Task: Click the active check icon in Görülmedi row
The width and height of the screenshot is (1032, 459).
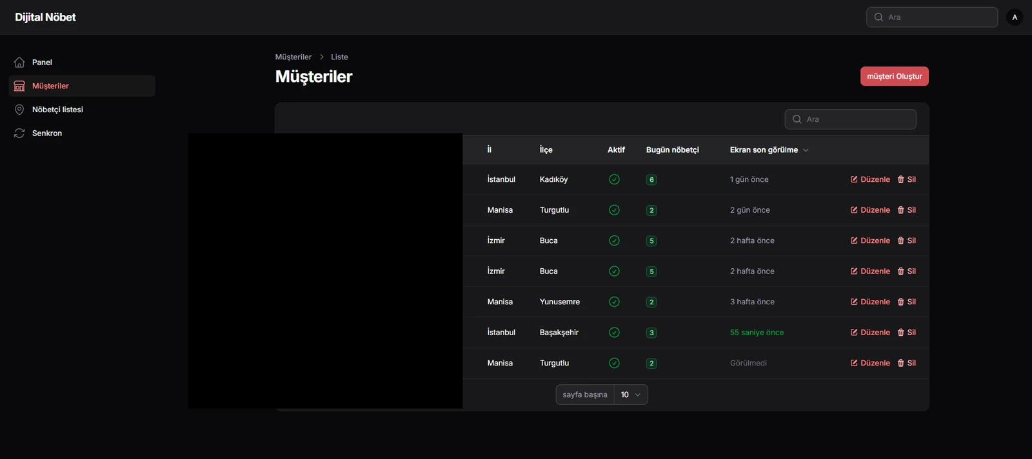Action: (614, 363)
